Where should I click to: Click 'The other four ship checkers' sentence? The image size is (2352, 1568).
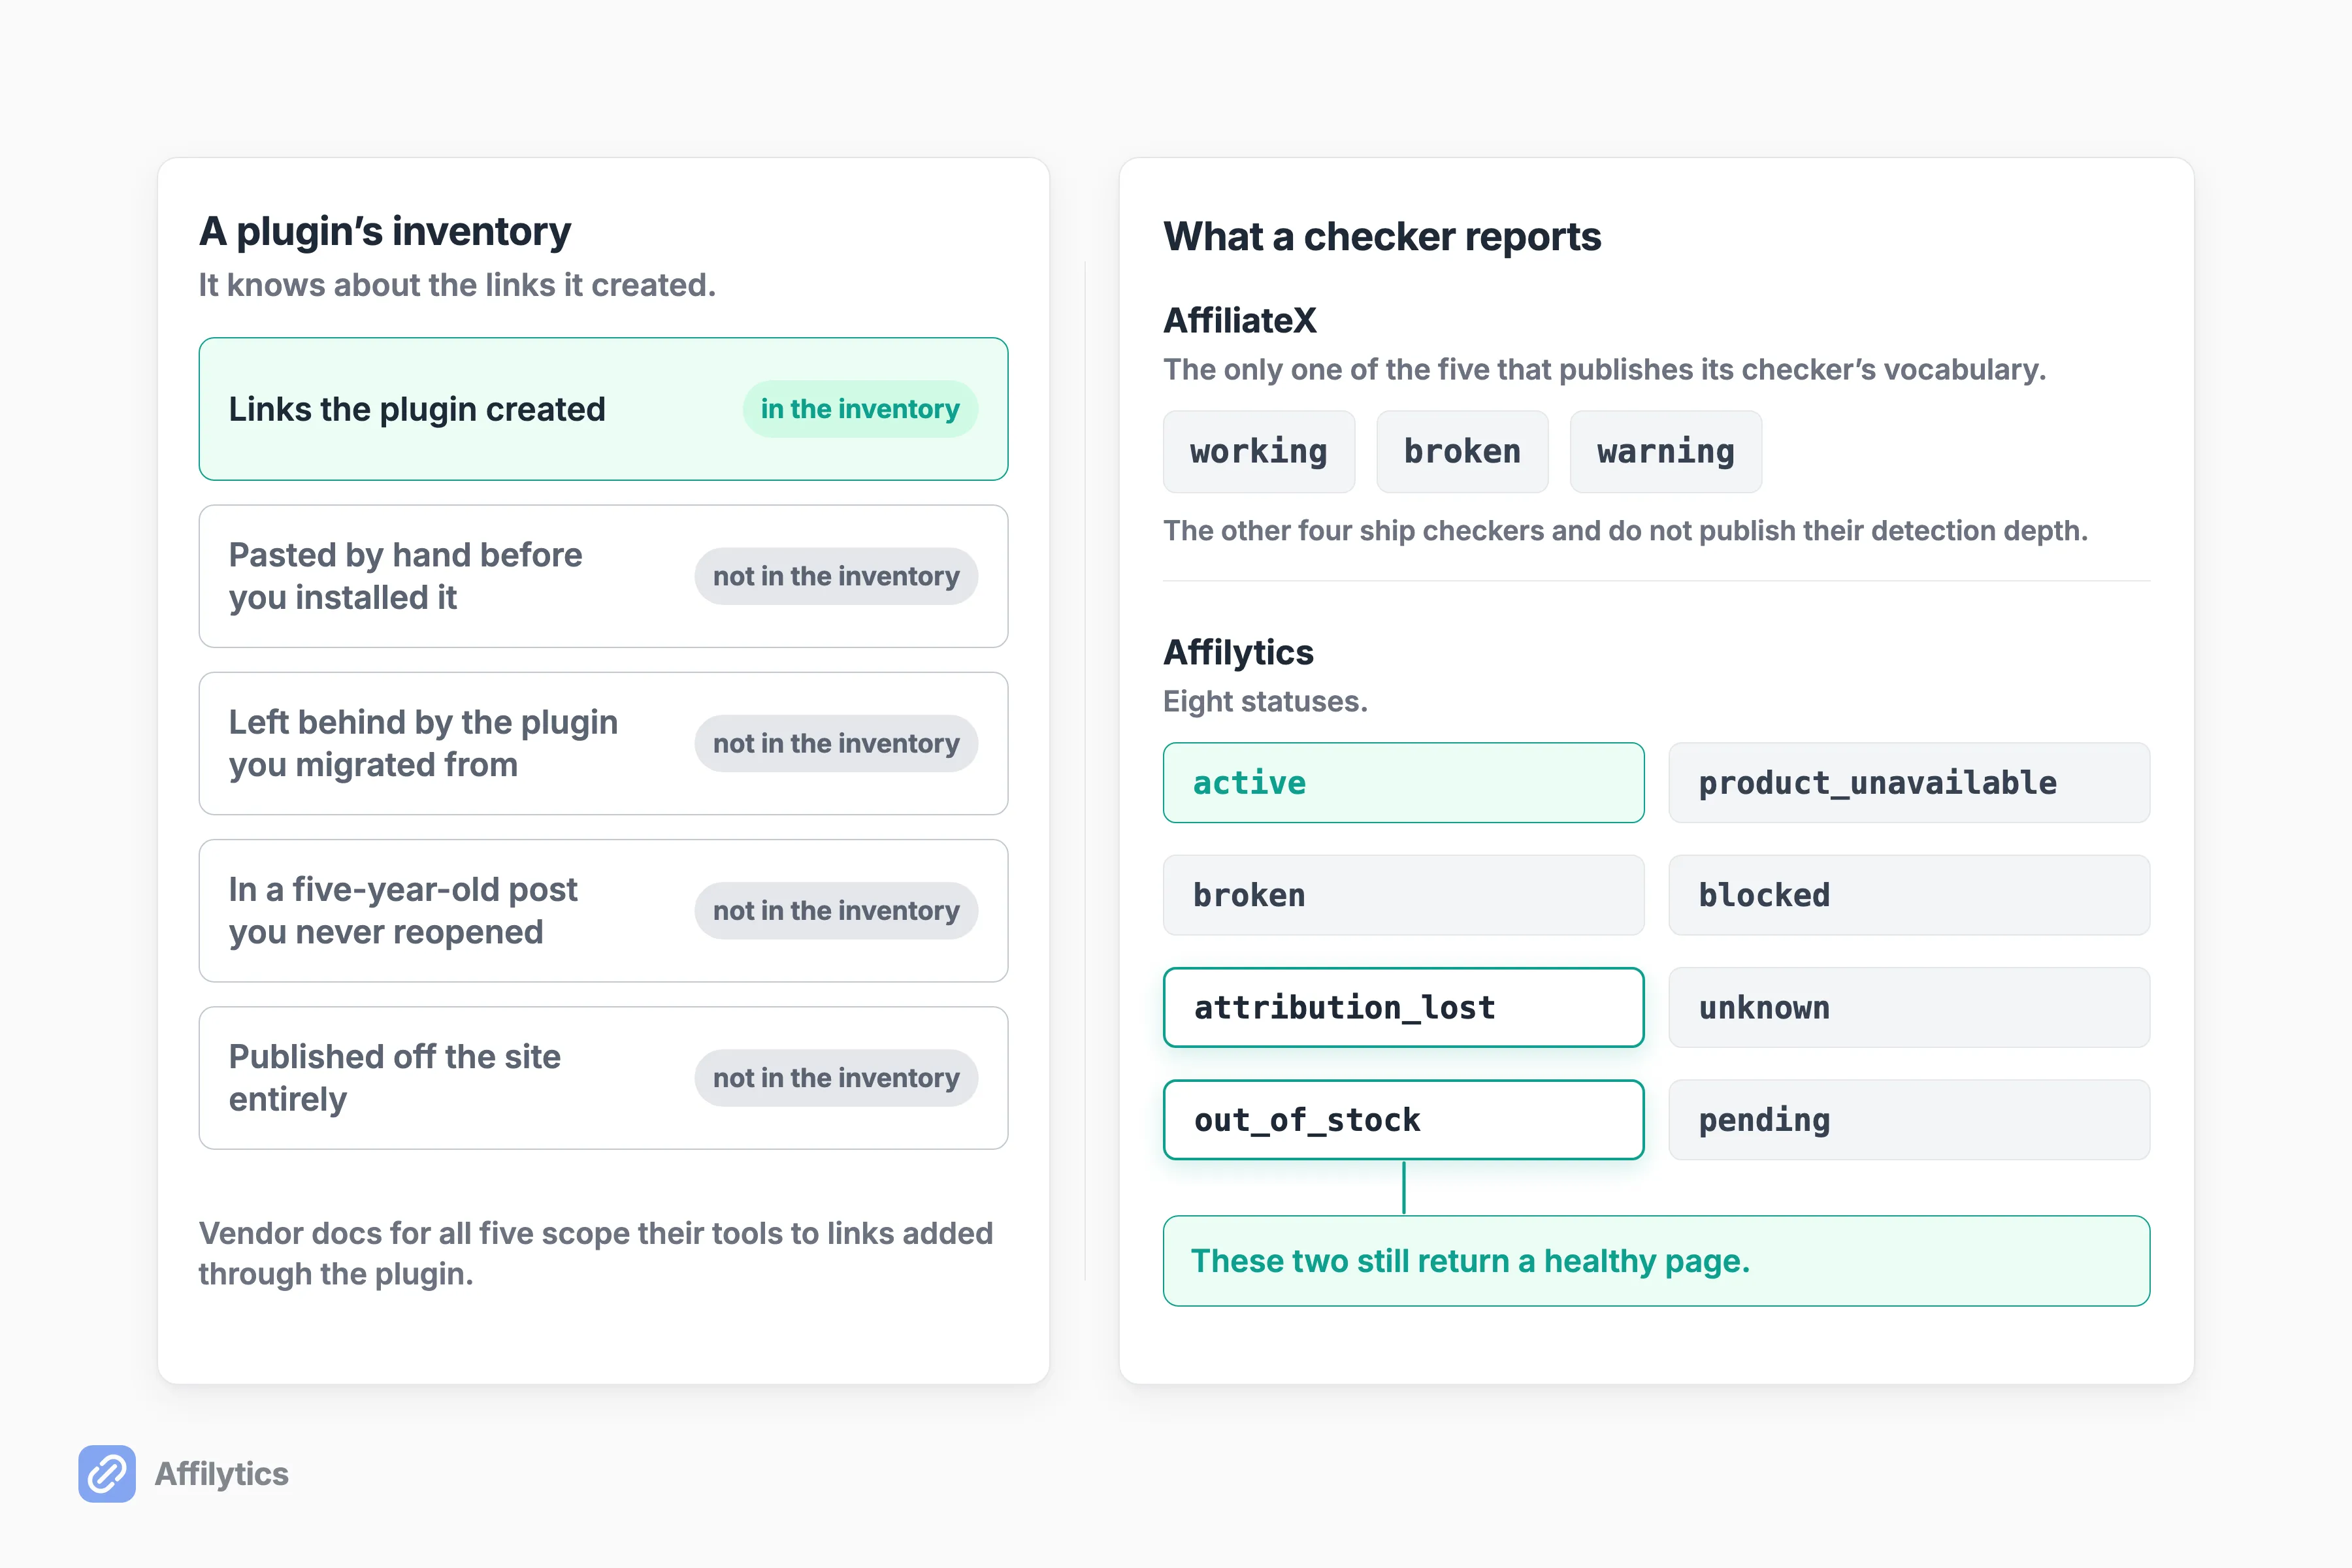pyautogui.click(x=1625, y=530)
